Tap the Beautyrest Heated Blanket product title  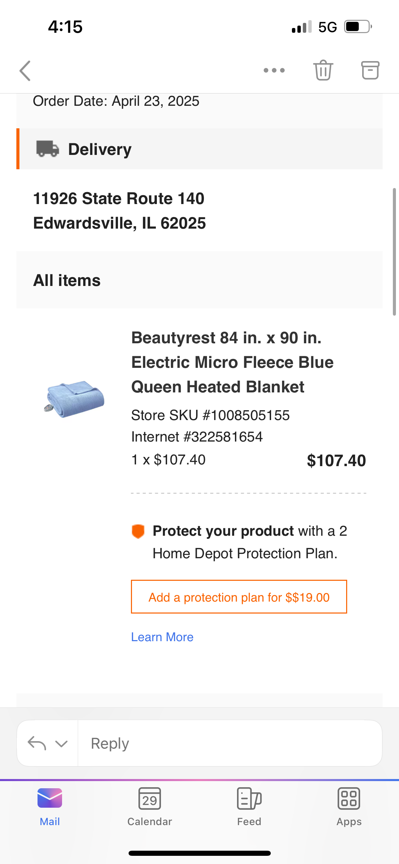[233, 362]
